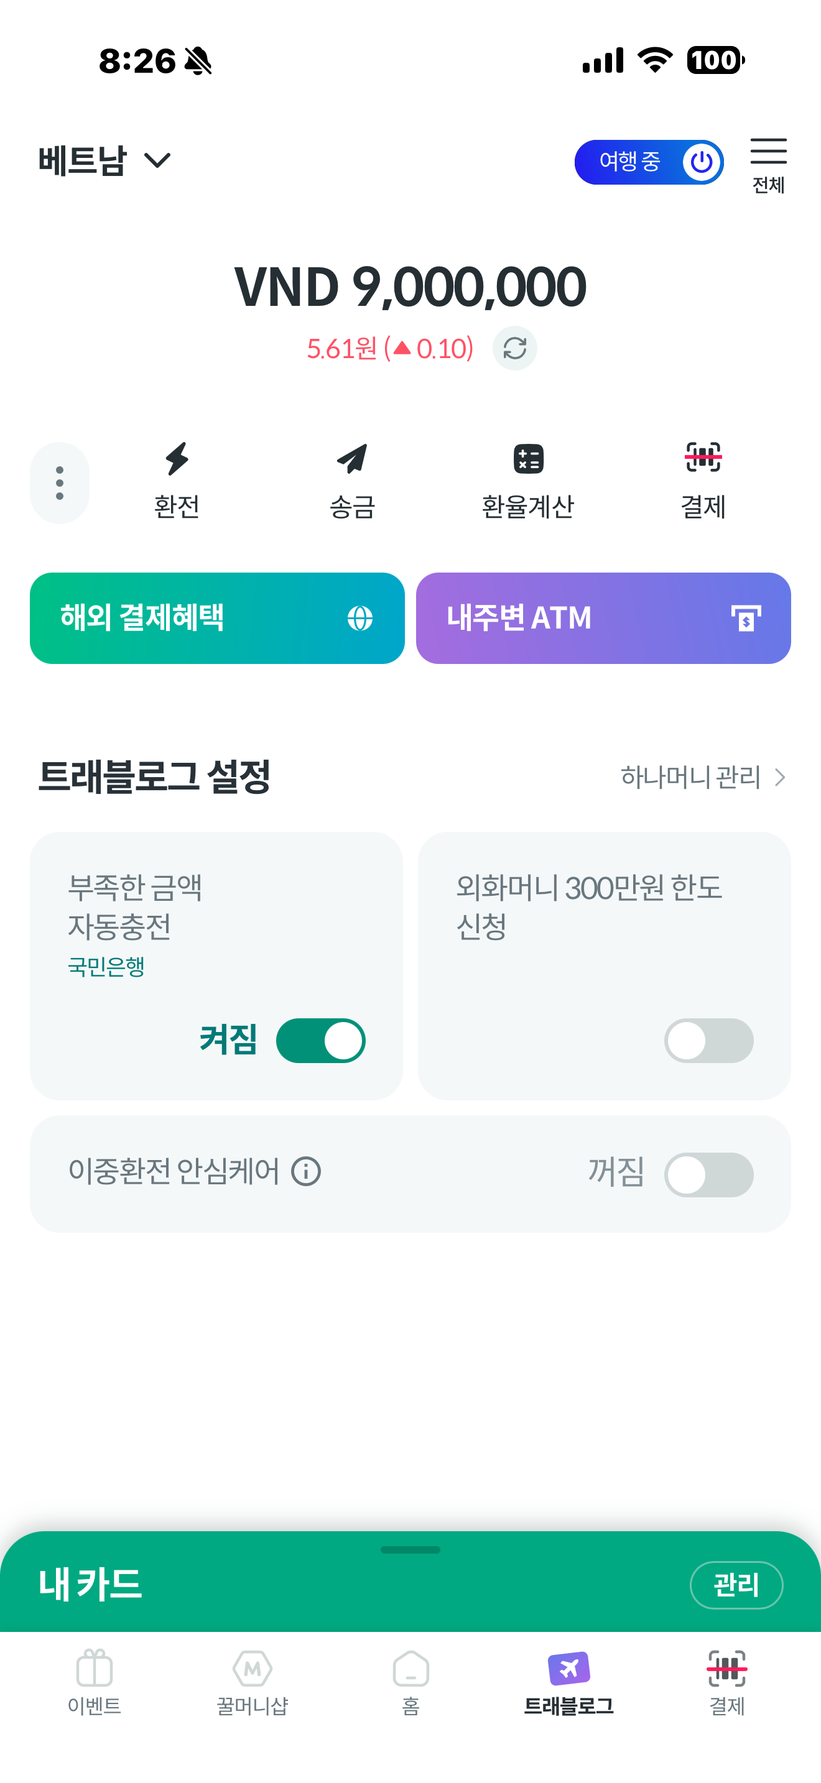Enable 외화머니 300만원 한도 신청 switch
The image size is (821, 1783).
click(x=708, y=1040)
